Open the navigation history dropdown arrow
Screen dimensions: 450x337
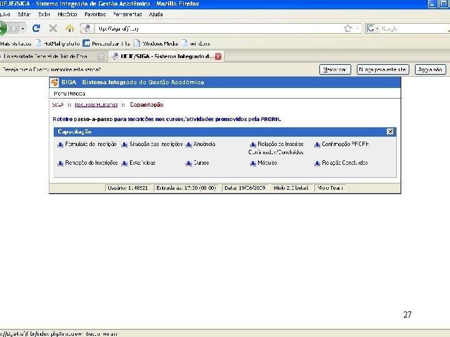[x=22, y=29]
